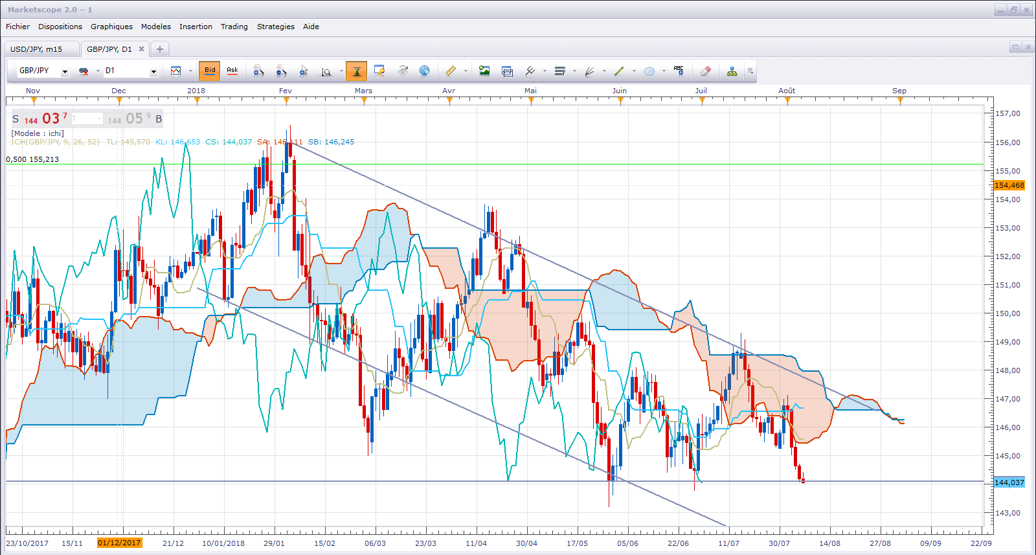Open the Aide menu

pos(311,27)
